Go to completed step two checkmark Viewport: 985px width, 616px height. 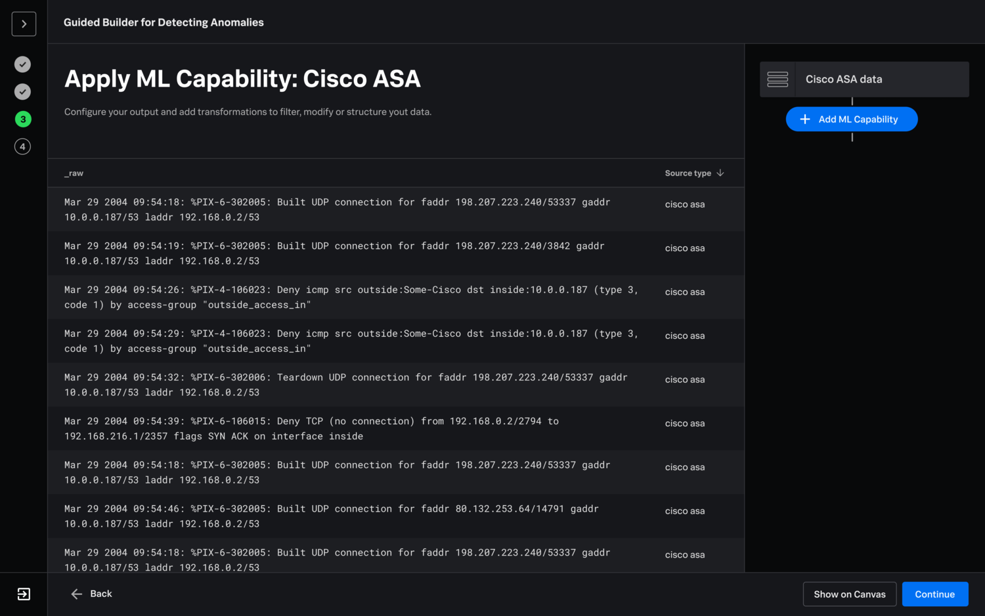pos(23,92)
